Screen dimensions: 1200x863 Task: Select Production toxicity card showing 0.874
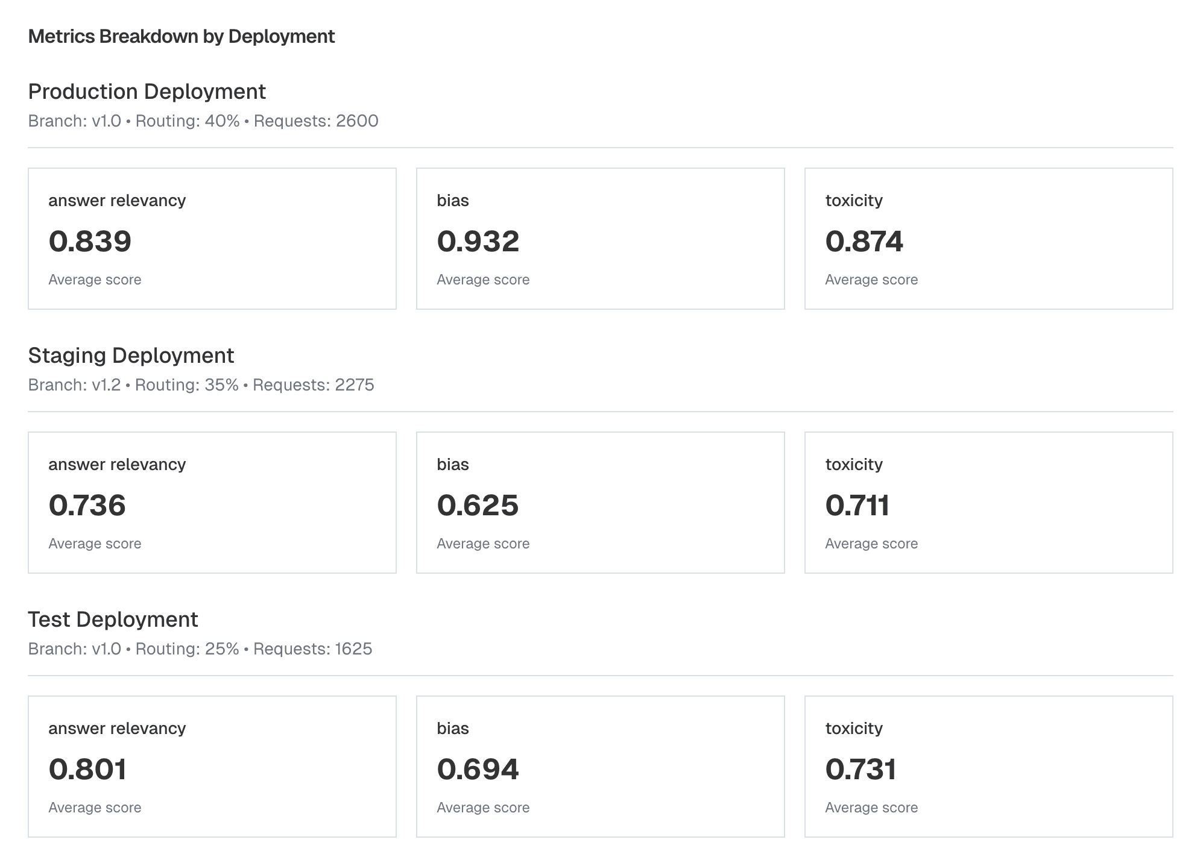pos(988,239)
